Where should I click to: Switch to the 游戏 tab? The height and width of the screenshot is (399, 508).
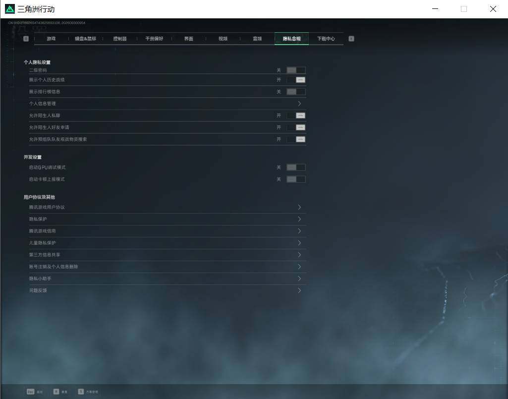pyautogui.click(x=51, y=39)
